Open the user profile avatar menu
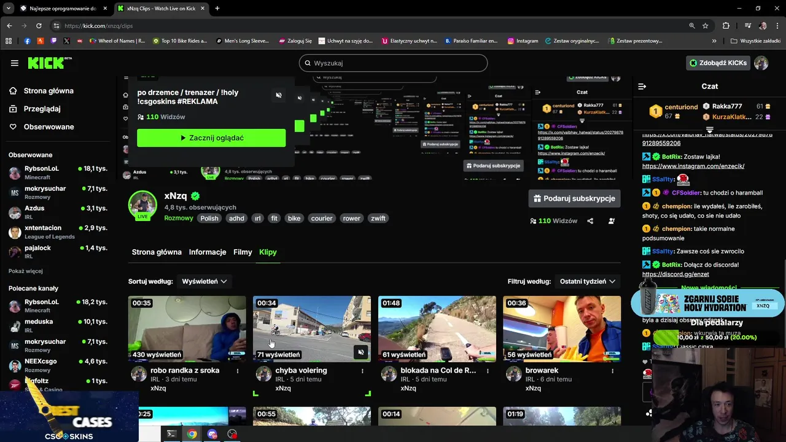 pos(761,63)
